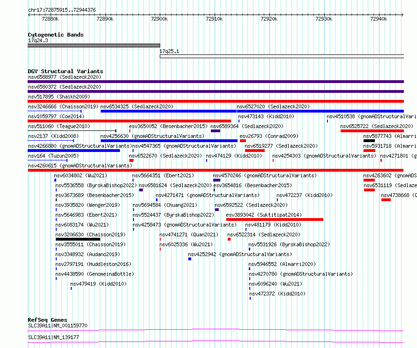Image resolution: width=417 pixels, height=348 pixels.
Task: Click the black nsv5877743 variant bar
Action: point(369,141)
